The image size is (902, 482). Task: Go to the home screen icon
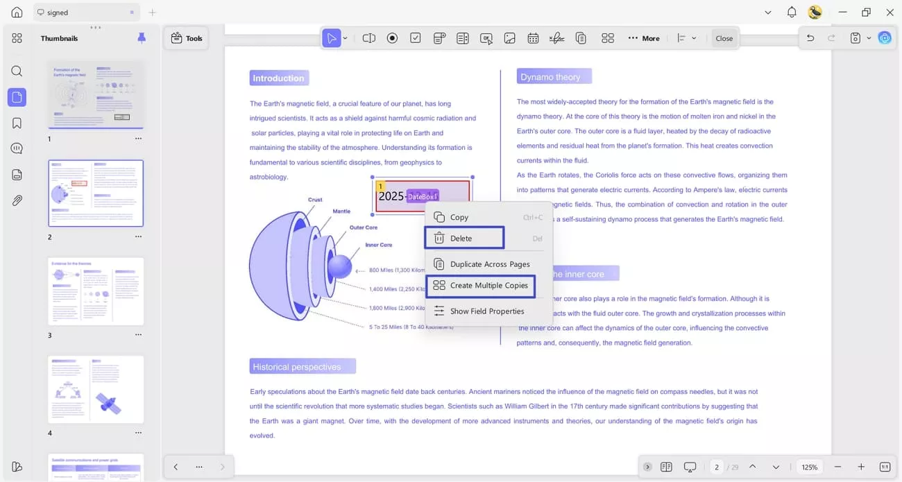(17, 12)
